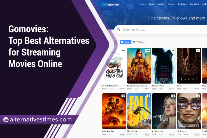Viewport: 207px width, 138px height.
Task: Click the Movie tag under The Fall Guy
Action: [x=147, y=134]
